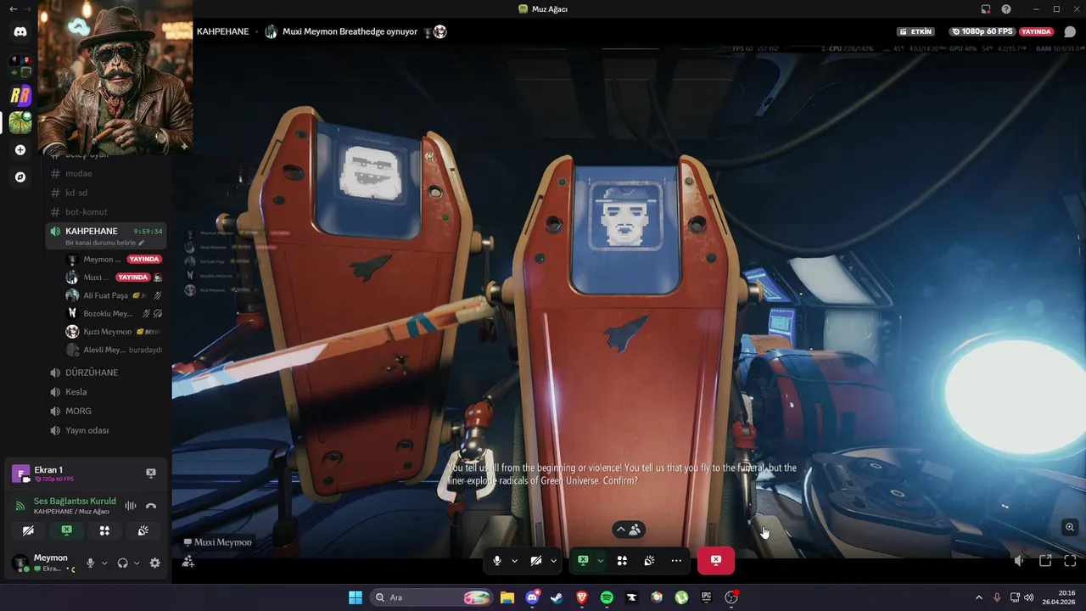Expand screen share options in control bar
The height and width of the screenshot is (611, 1086).
600,561
